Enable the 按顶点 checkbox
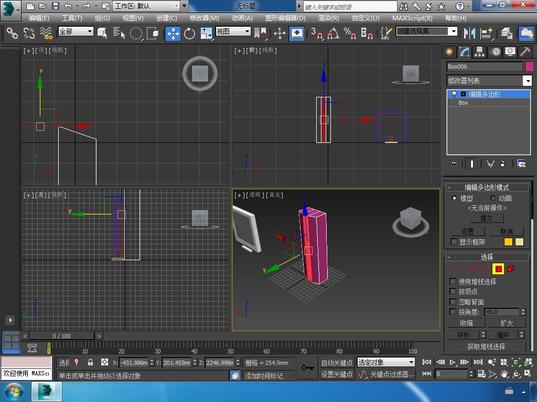The image size is (537, 402). [x=453, y=291]
